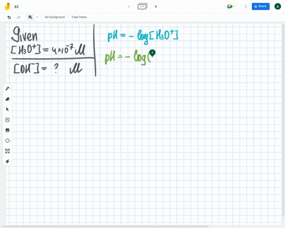
Task: Select the circle Shape tool
Action: [x=8, y=141]
